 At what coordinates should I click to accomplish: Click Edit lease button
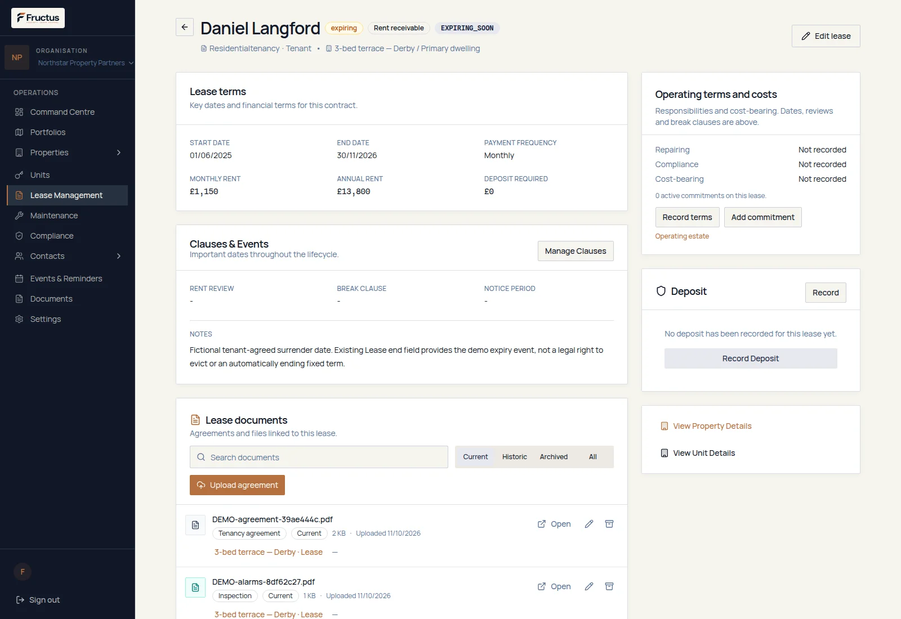pyautogui.click(x=826, y=36)
